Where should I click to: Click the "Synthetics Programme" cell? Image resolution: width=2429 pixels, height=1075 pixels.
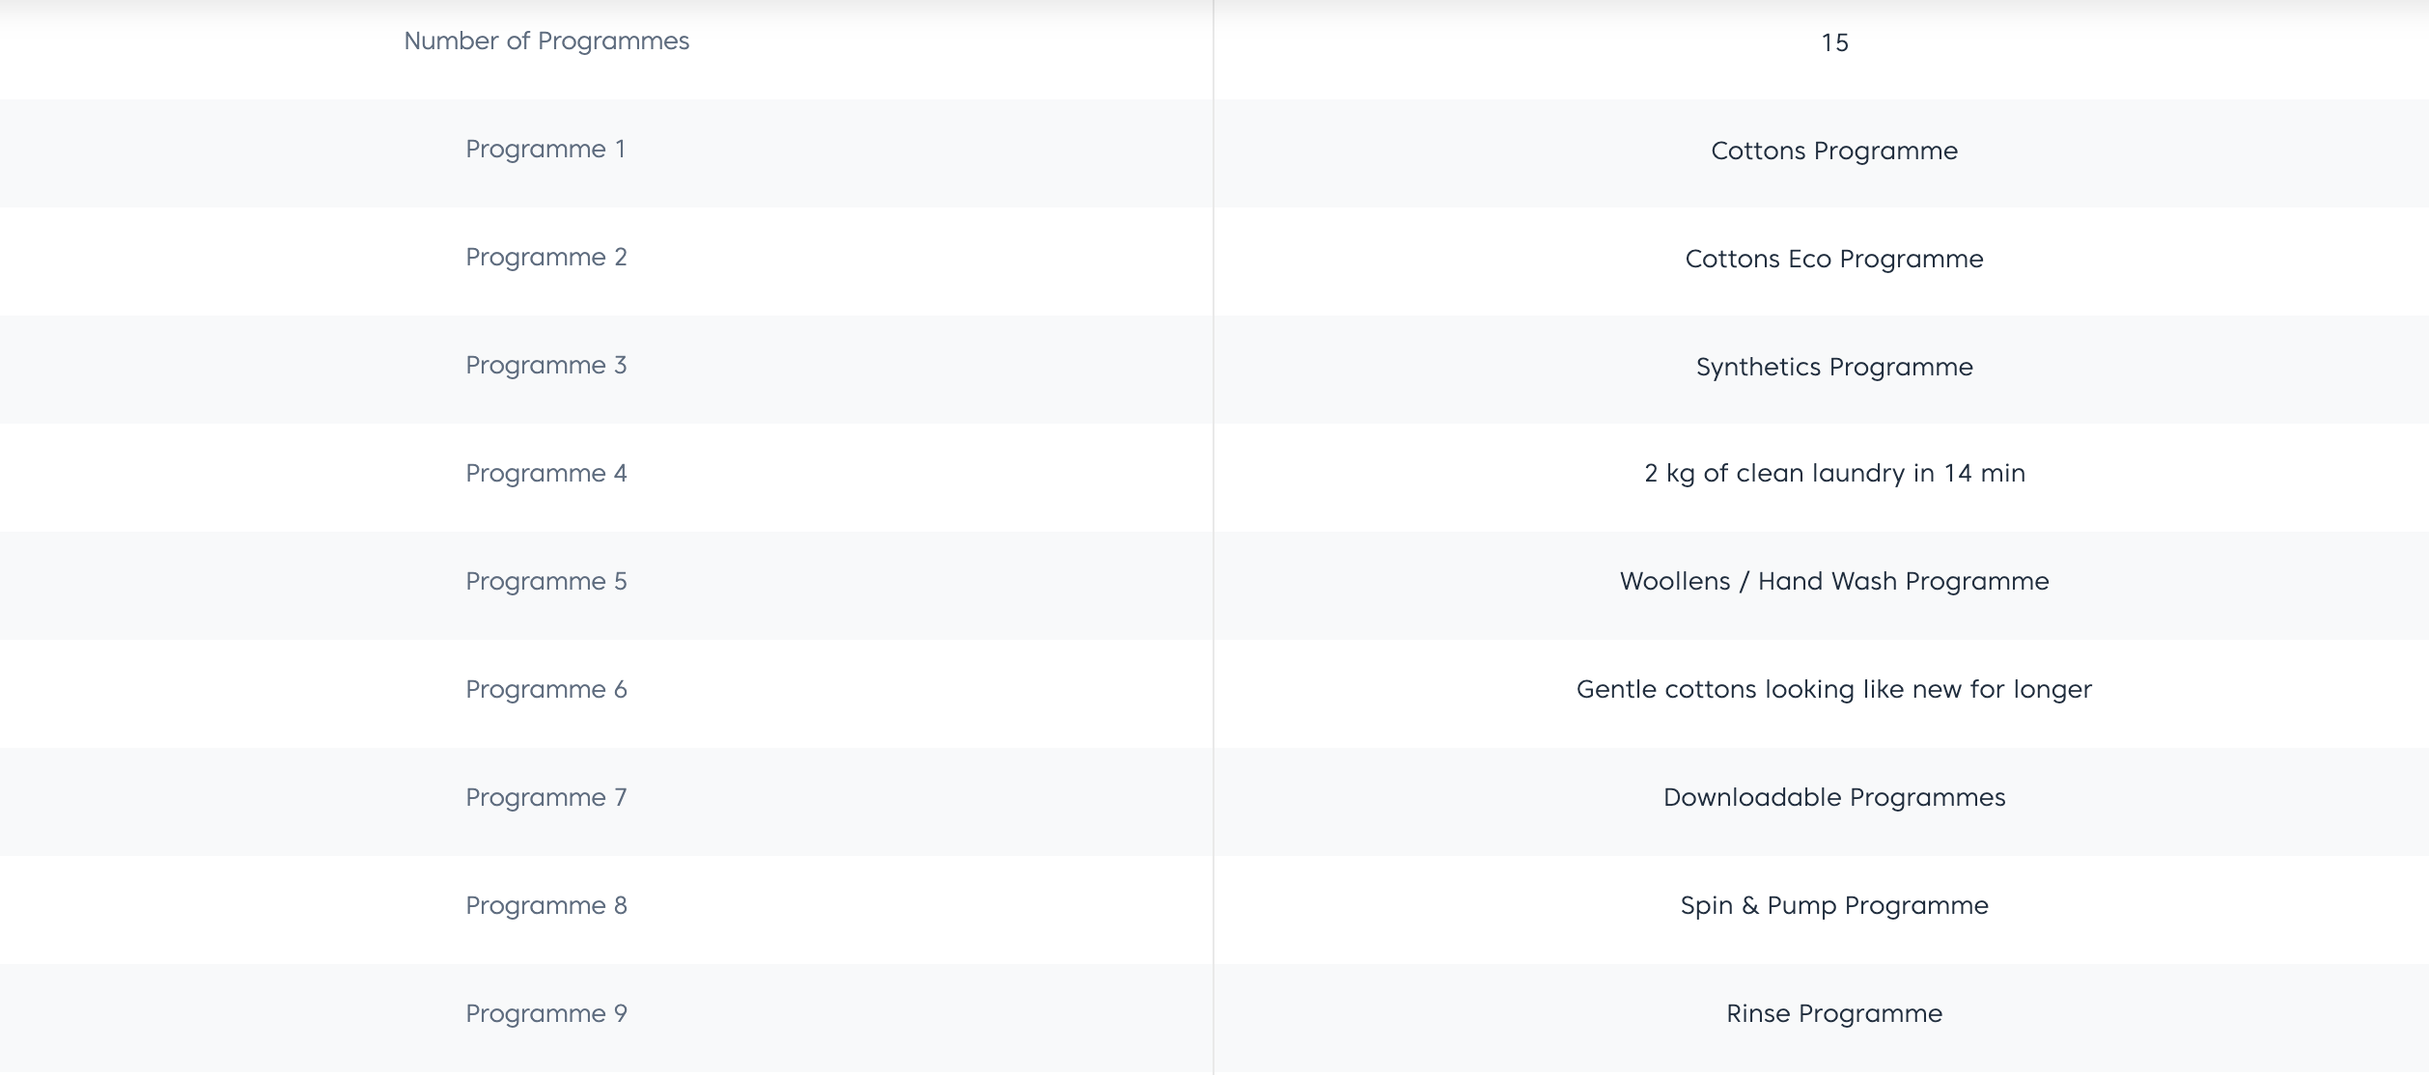click(x=1834, y=368)
